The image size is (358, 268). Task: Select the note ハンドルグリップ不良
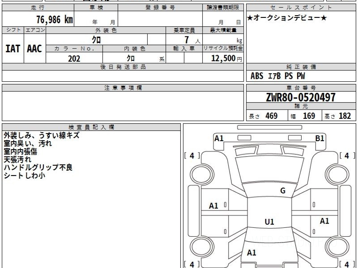pos(38,167)
